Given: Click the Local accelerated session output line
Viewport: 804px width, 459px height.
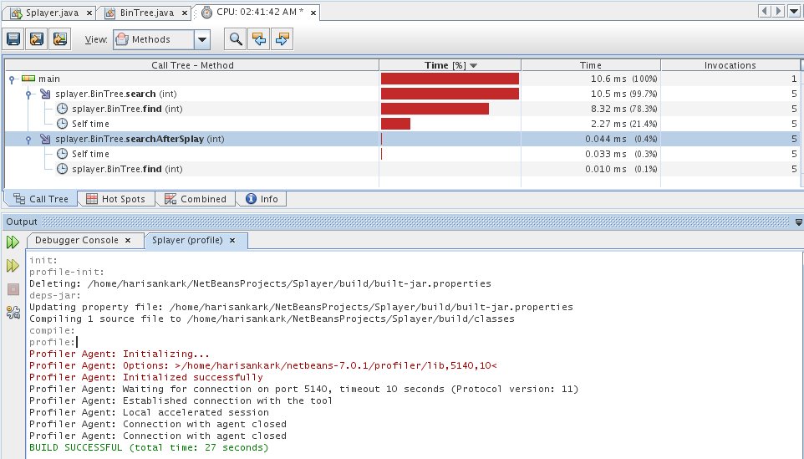Looking at the screenshot, I should tap(149, 412).
